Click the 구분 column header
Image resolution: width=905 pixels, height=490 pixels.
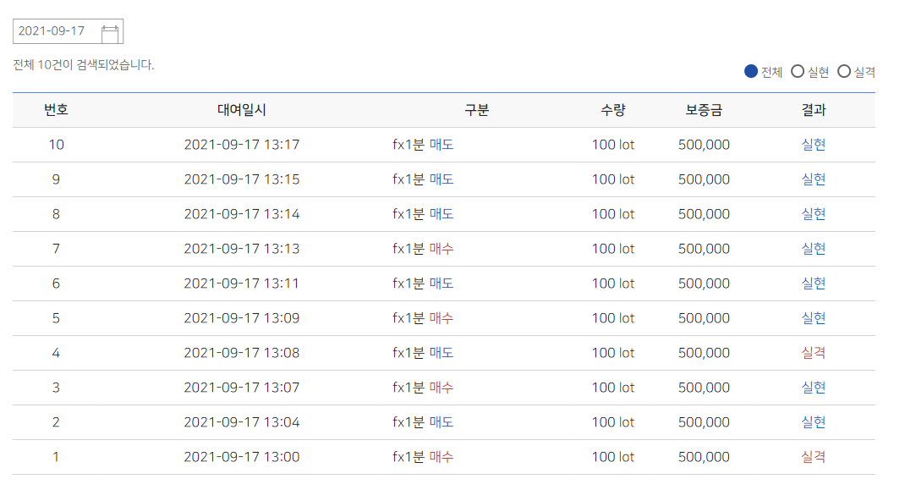(x=477, y=110)
